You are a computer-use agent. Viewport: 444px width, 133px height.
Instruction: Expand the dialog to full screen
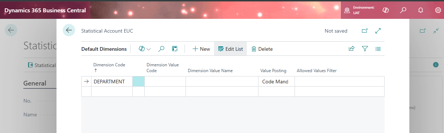coord(378,31)
